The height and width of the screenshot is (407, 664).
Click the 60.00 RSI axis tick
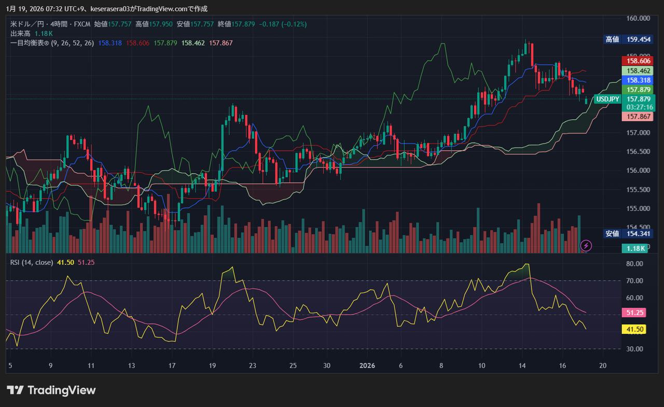pyautogui.click(x=635, y=298)
